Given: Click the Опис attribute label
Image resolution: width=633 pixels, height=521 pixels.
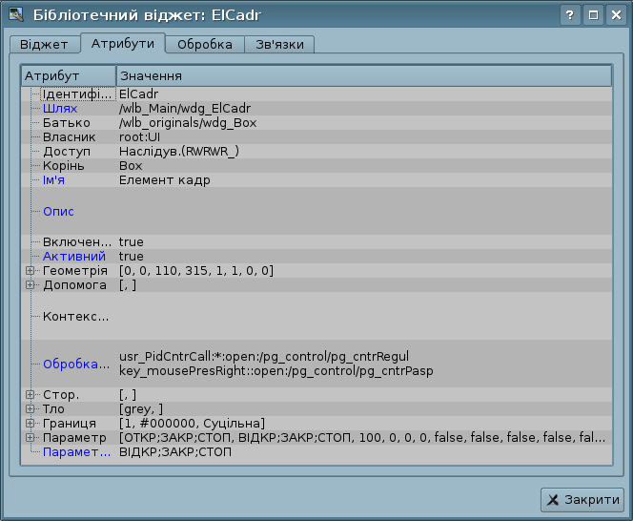Looking at the screenshot, I should (x=58, y=211).
